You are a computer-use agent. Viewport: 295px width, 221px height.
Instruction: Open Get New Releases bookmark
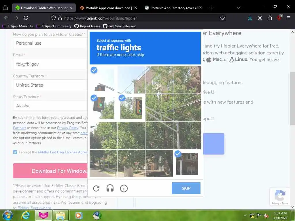pos(119,26)
